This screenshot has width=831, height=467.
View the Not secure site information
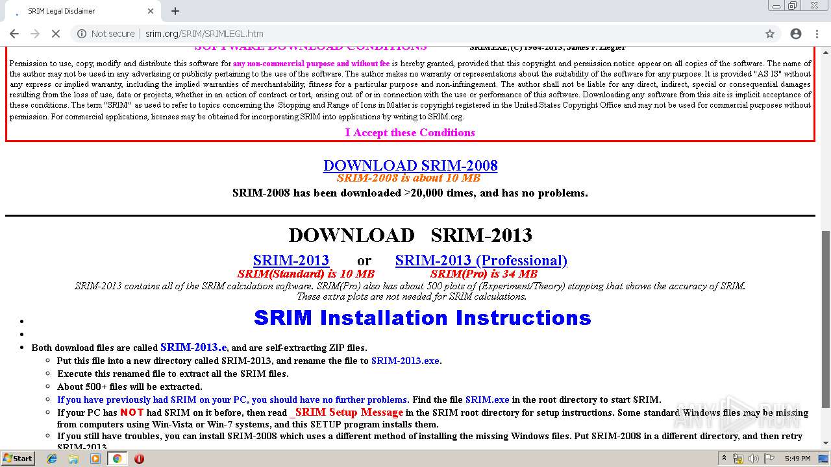(106, 34)
